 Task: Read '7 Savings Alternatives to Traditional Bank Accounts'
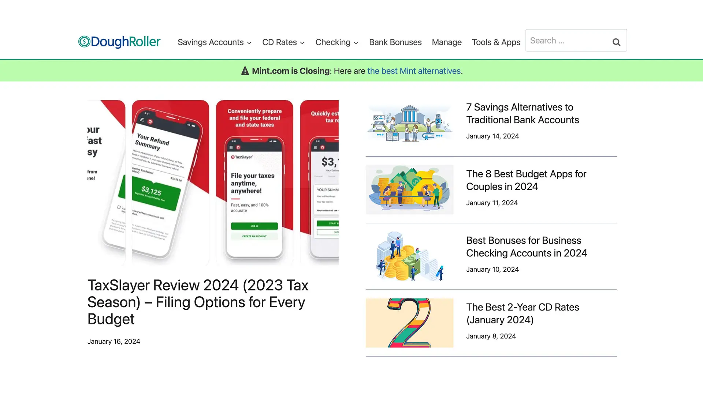click(x=522, y=113)
